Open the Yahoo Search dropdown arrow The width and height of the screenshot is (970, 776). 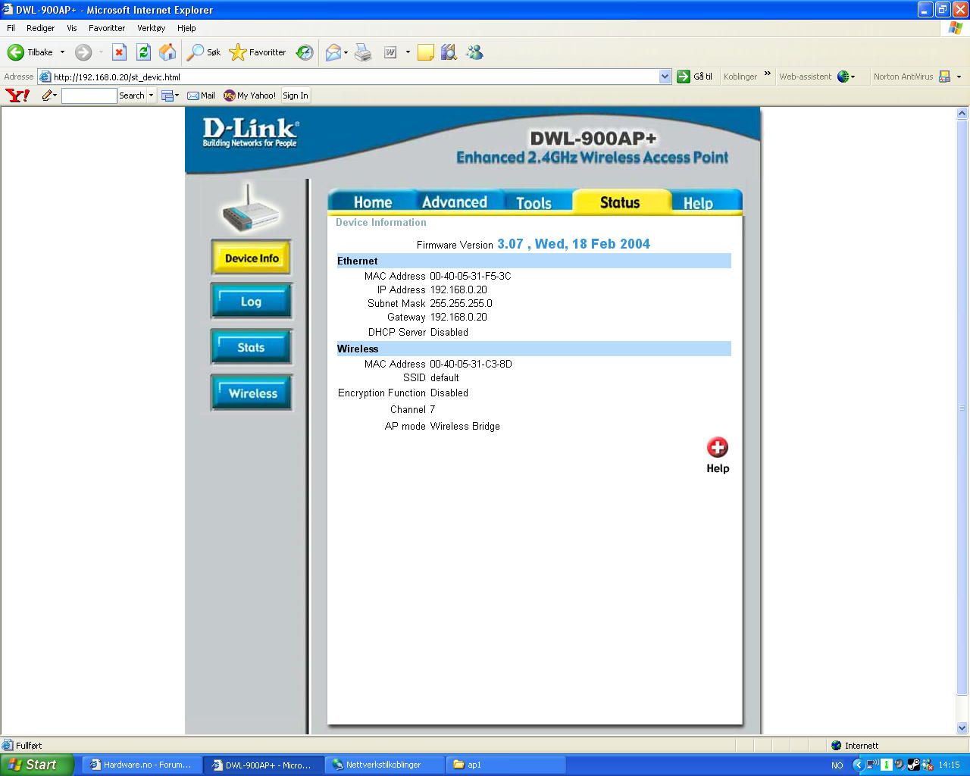(x=151, y=95)
